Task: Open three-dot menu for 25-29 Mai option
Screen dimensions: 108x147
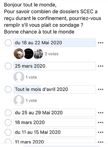Action: coord(101,113)
